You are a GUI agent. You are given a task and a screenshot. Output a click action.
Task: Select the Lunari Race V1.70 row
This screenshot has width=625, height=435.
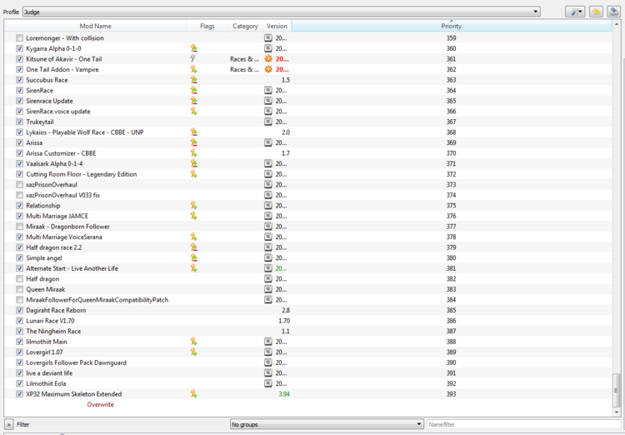tap(307, 321)
